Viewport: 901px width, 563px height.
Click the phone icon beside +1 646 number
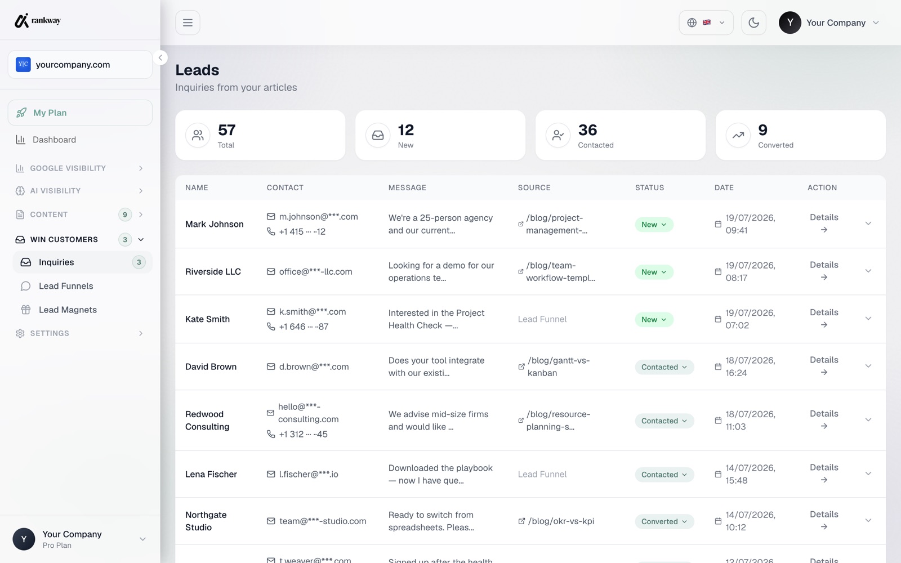[271, 327]
